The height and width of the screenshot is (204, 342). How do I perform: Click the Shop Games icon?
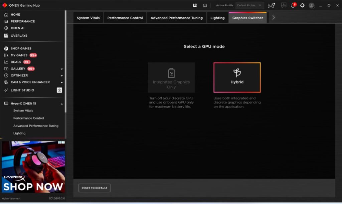click(6, 48)
